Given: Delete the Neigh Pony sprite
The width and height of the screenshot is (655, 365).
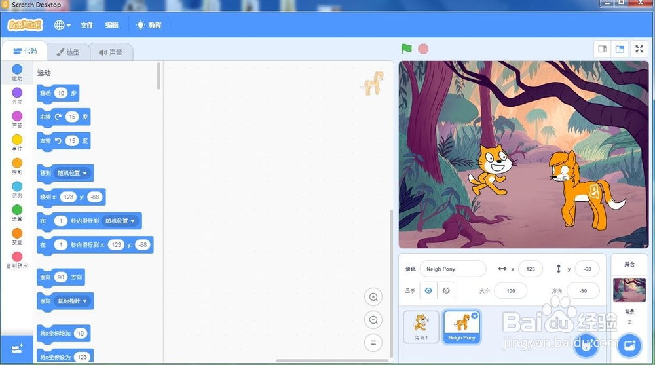Looking at the screenshot, I should 474,316.
